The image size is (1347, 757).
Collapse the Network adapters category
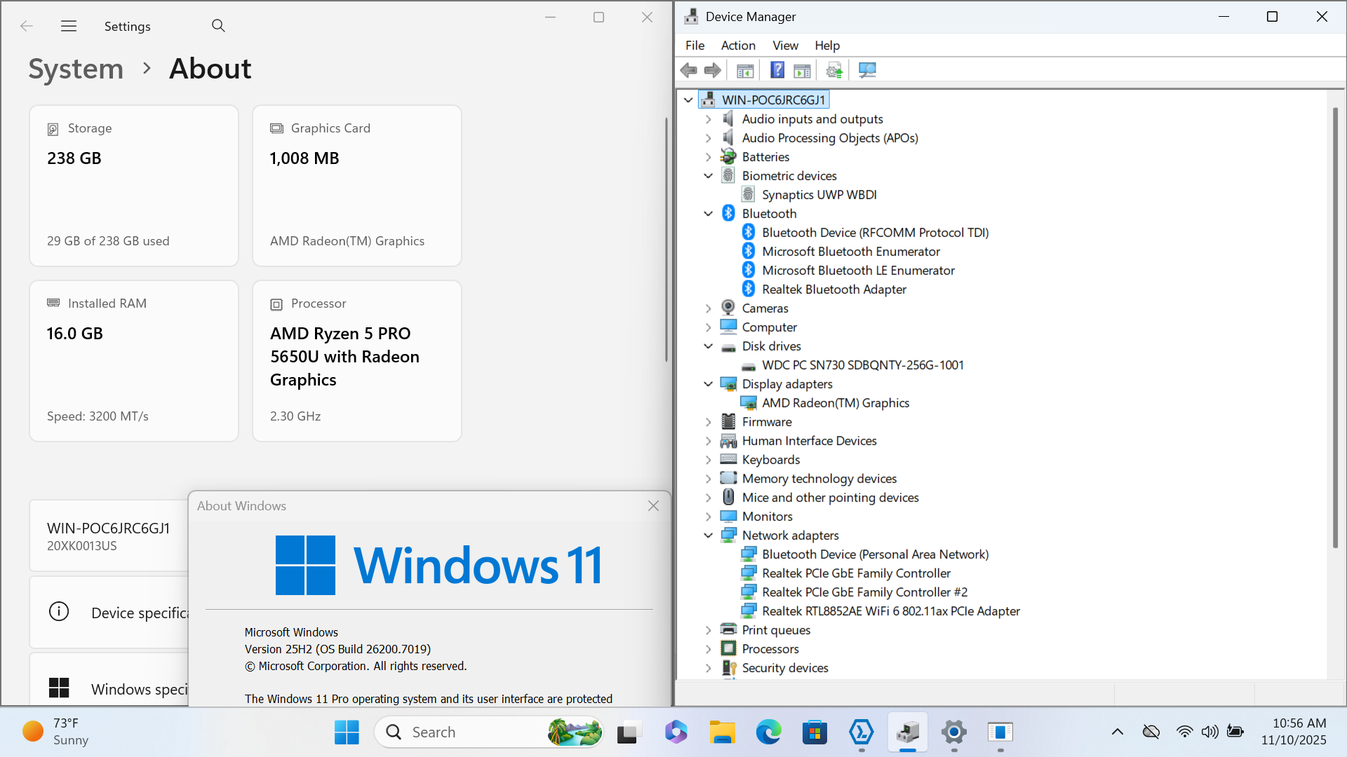[709, 536]
